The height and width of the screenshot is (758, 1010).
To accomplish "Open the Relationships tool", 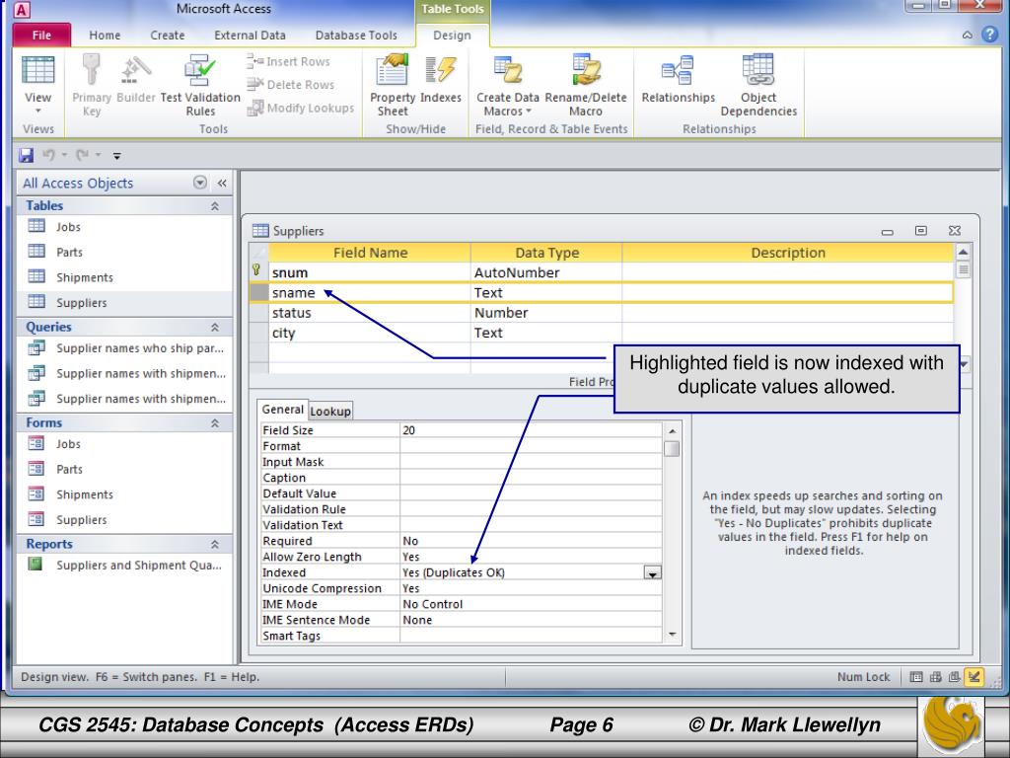I will 679,80.
